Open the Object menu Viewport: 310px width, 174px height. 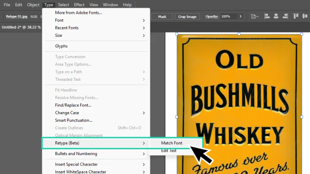[33, 5]
